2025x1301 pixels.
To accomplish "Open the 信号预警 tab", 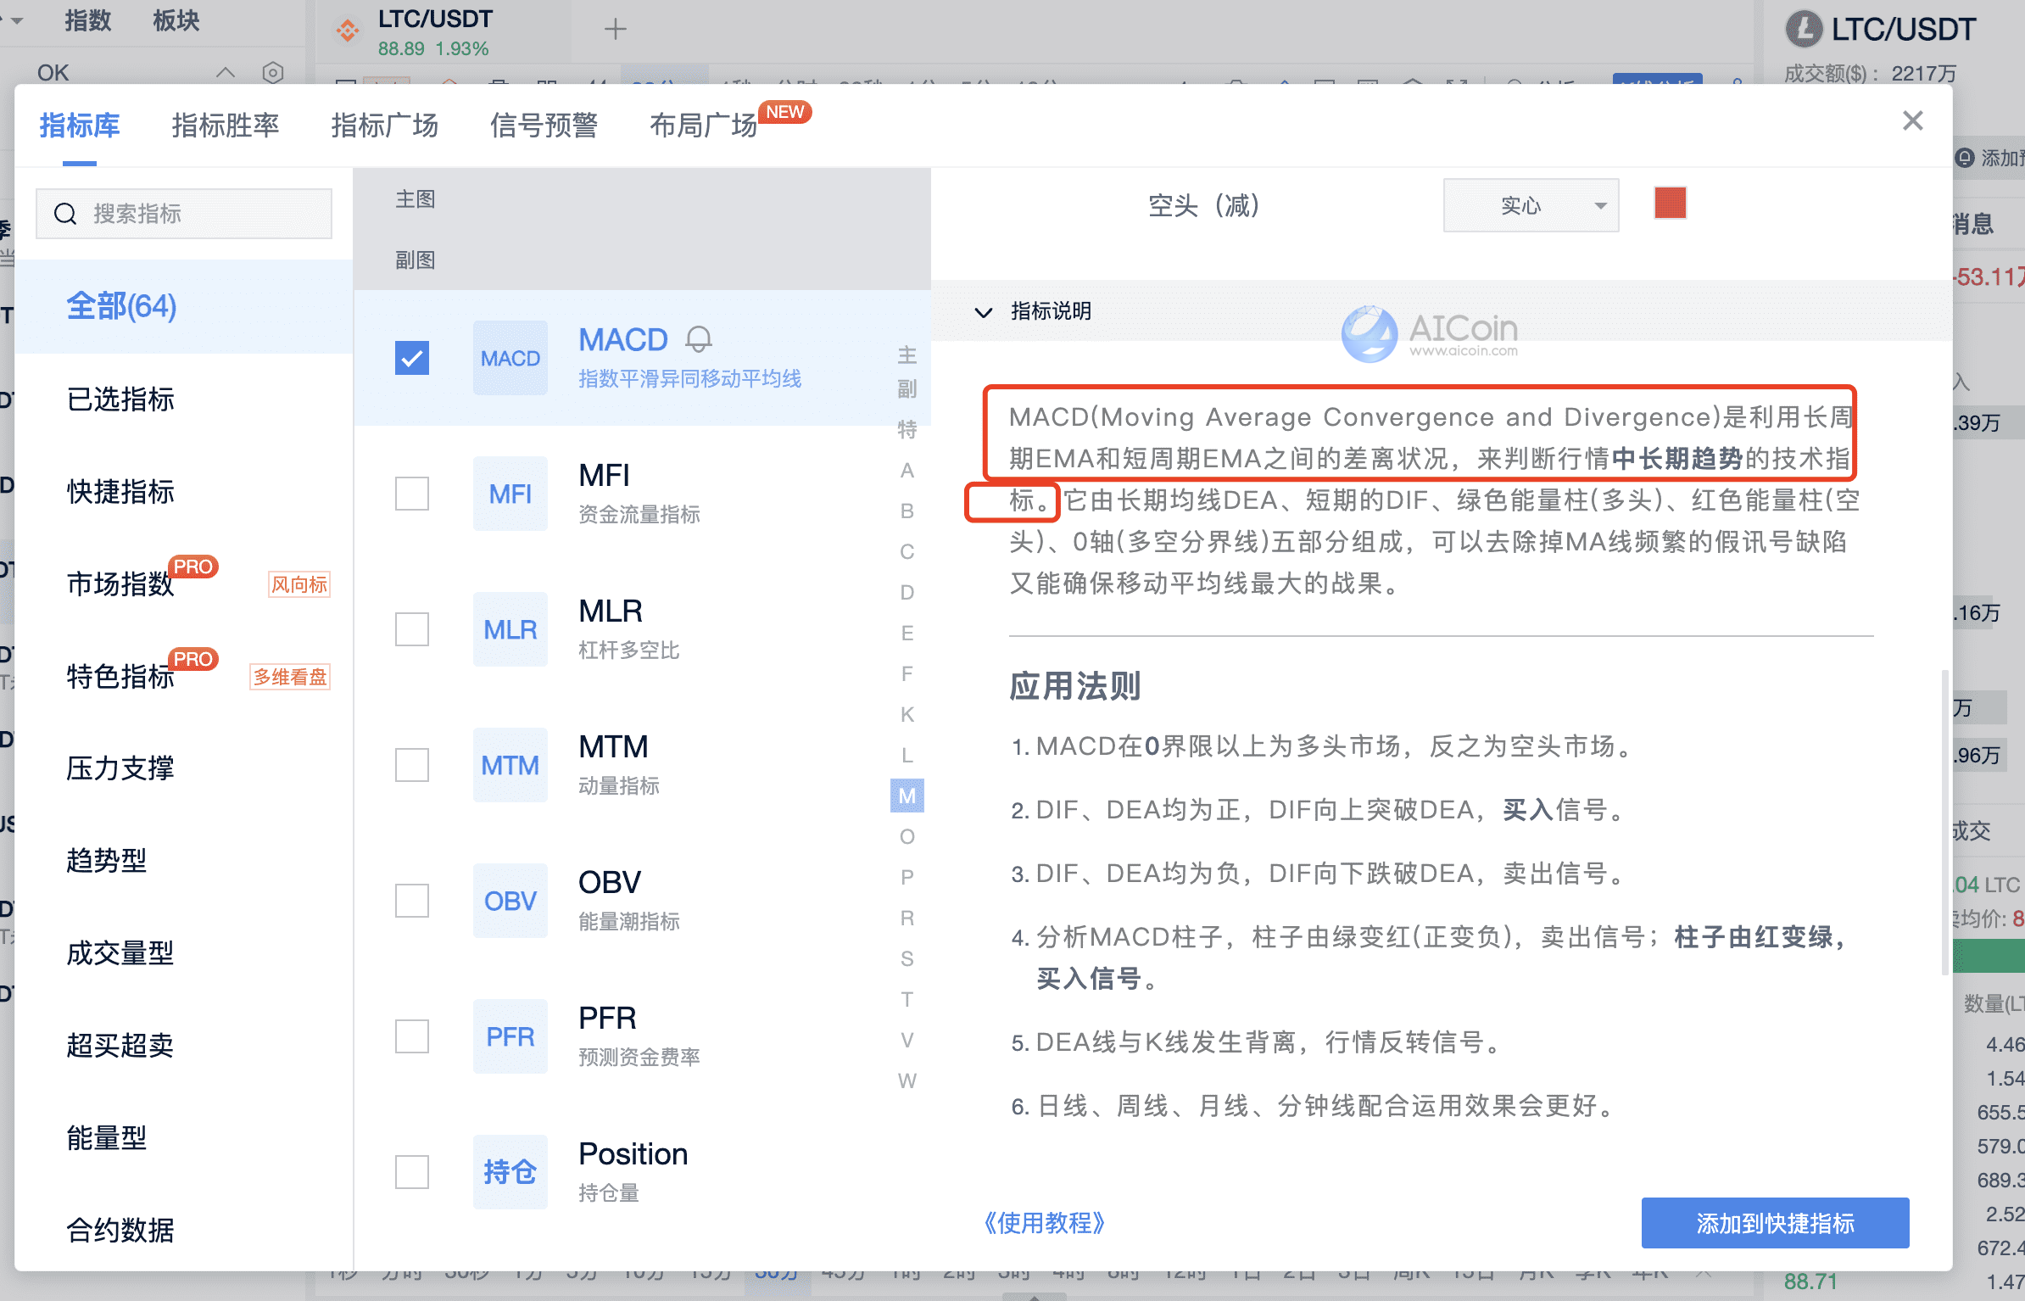I will pyautogui.click(x=544, y=126).
